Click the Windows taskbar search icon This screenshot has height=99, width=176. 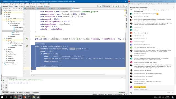[x=7, y=97]
